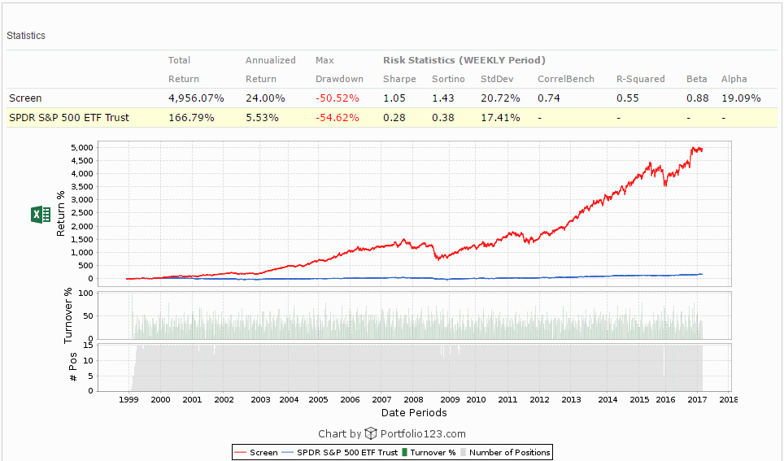This screenshot has width=784, height=461.
Task: Select the SPDR S&P 500 ETF Trust row label
Action: [69, 118]
